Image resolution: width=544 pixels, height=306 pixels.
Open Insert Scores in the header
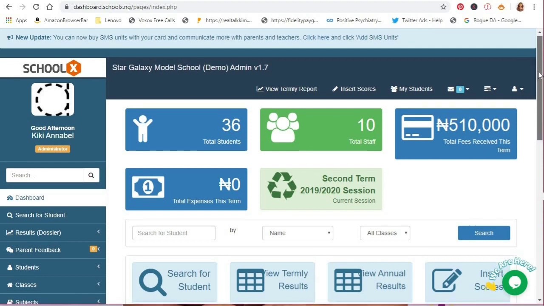354,89
